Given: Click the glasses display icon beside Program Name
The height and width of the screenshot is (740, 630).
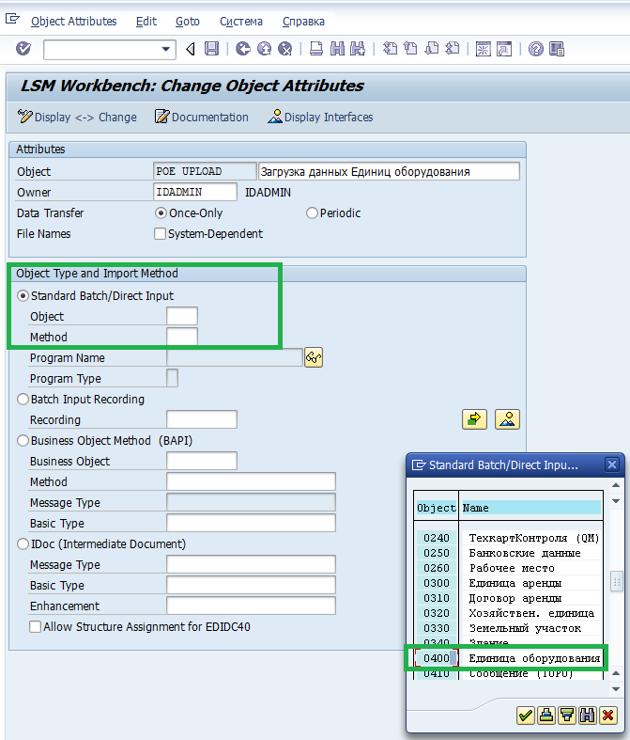Looking at the screenshot, I should [314, 357].
